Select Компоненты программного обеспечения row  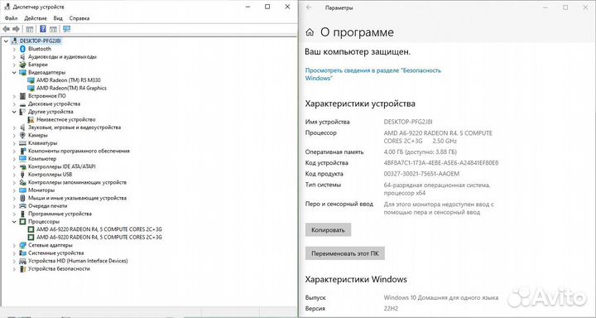tap(79, 151)
